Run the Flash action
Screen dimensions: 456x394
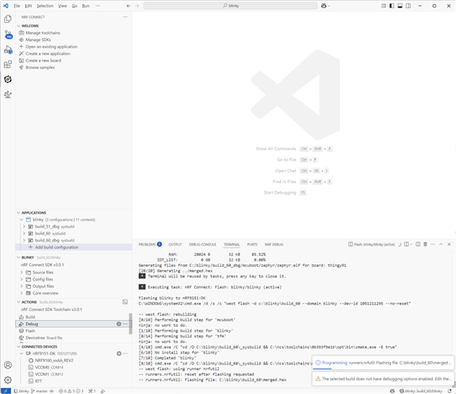point(30,331)
